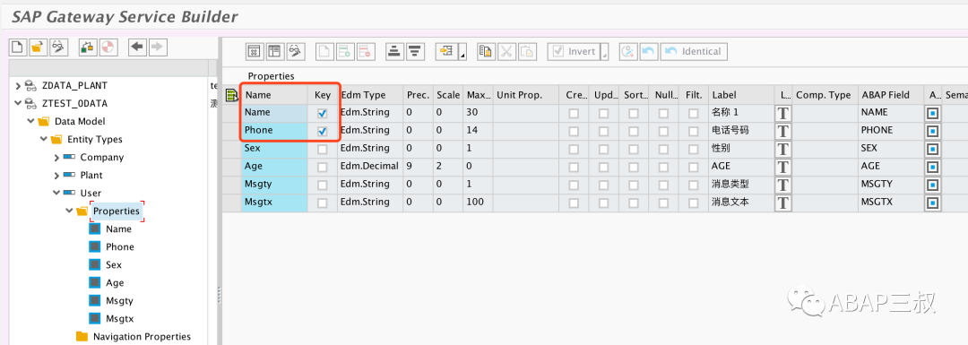The image size is (968, 345).
Task: Check the Nullable checkbox in Age row
Action: [663, 168]
